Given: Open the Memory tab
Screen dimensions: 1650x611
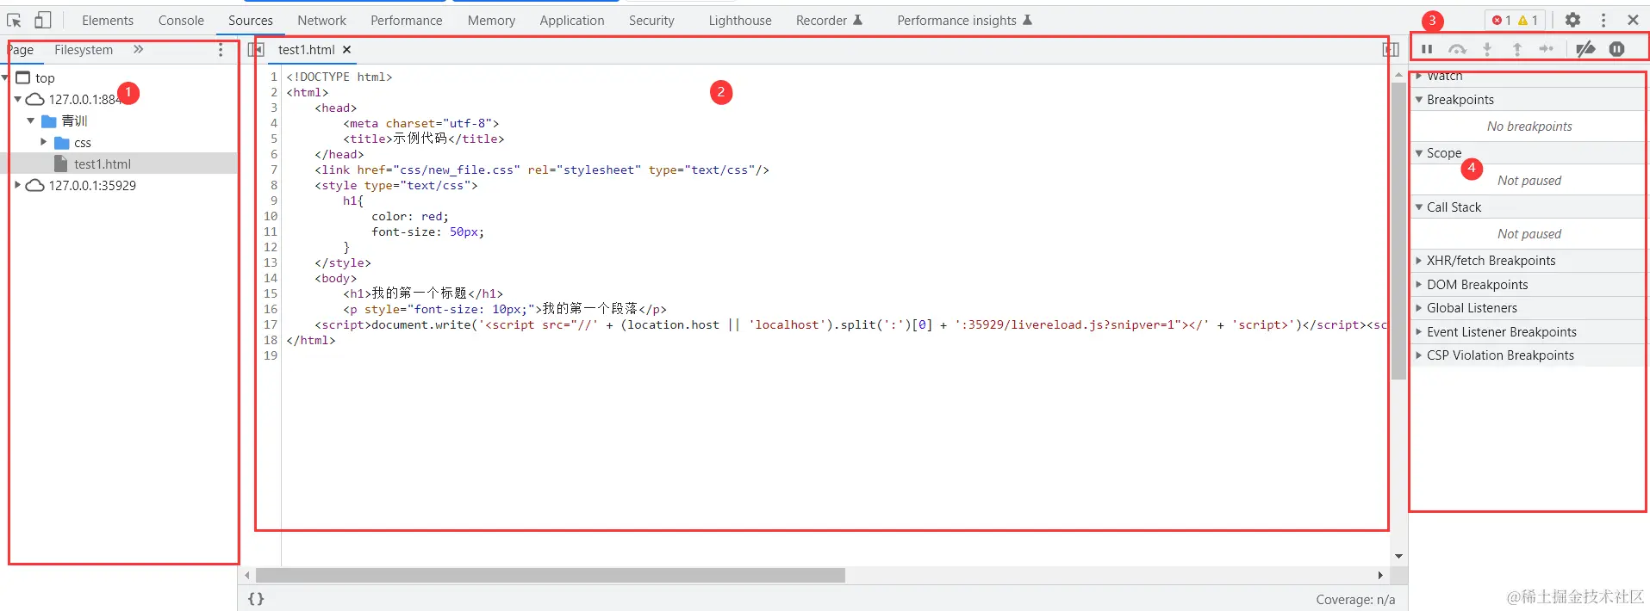Looking at the screenshot, I should (x=491, y=21).
